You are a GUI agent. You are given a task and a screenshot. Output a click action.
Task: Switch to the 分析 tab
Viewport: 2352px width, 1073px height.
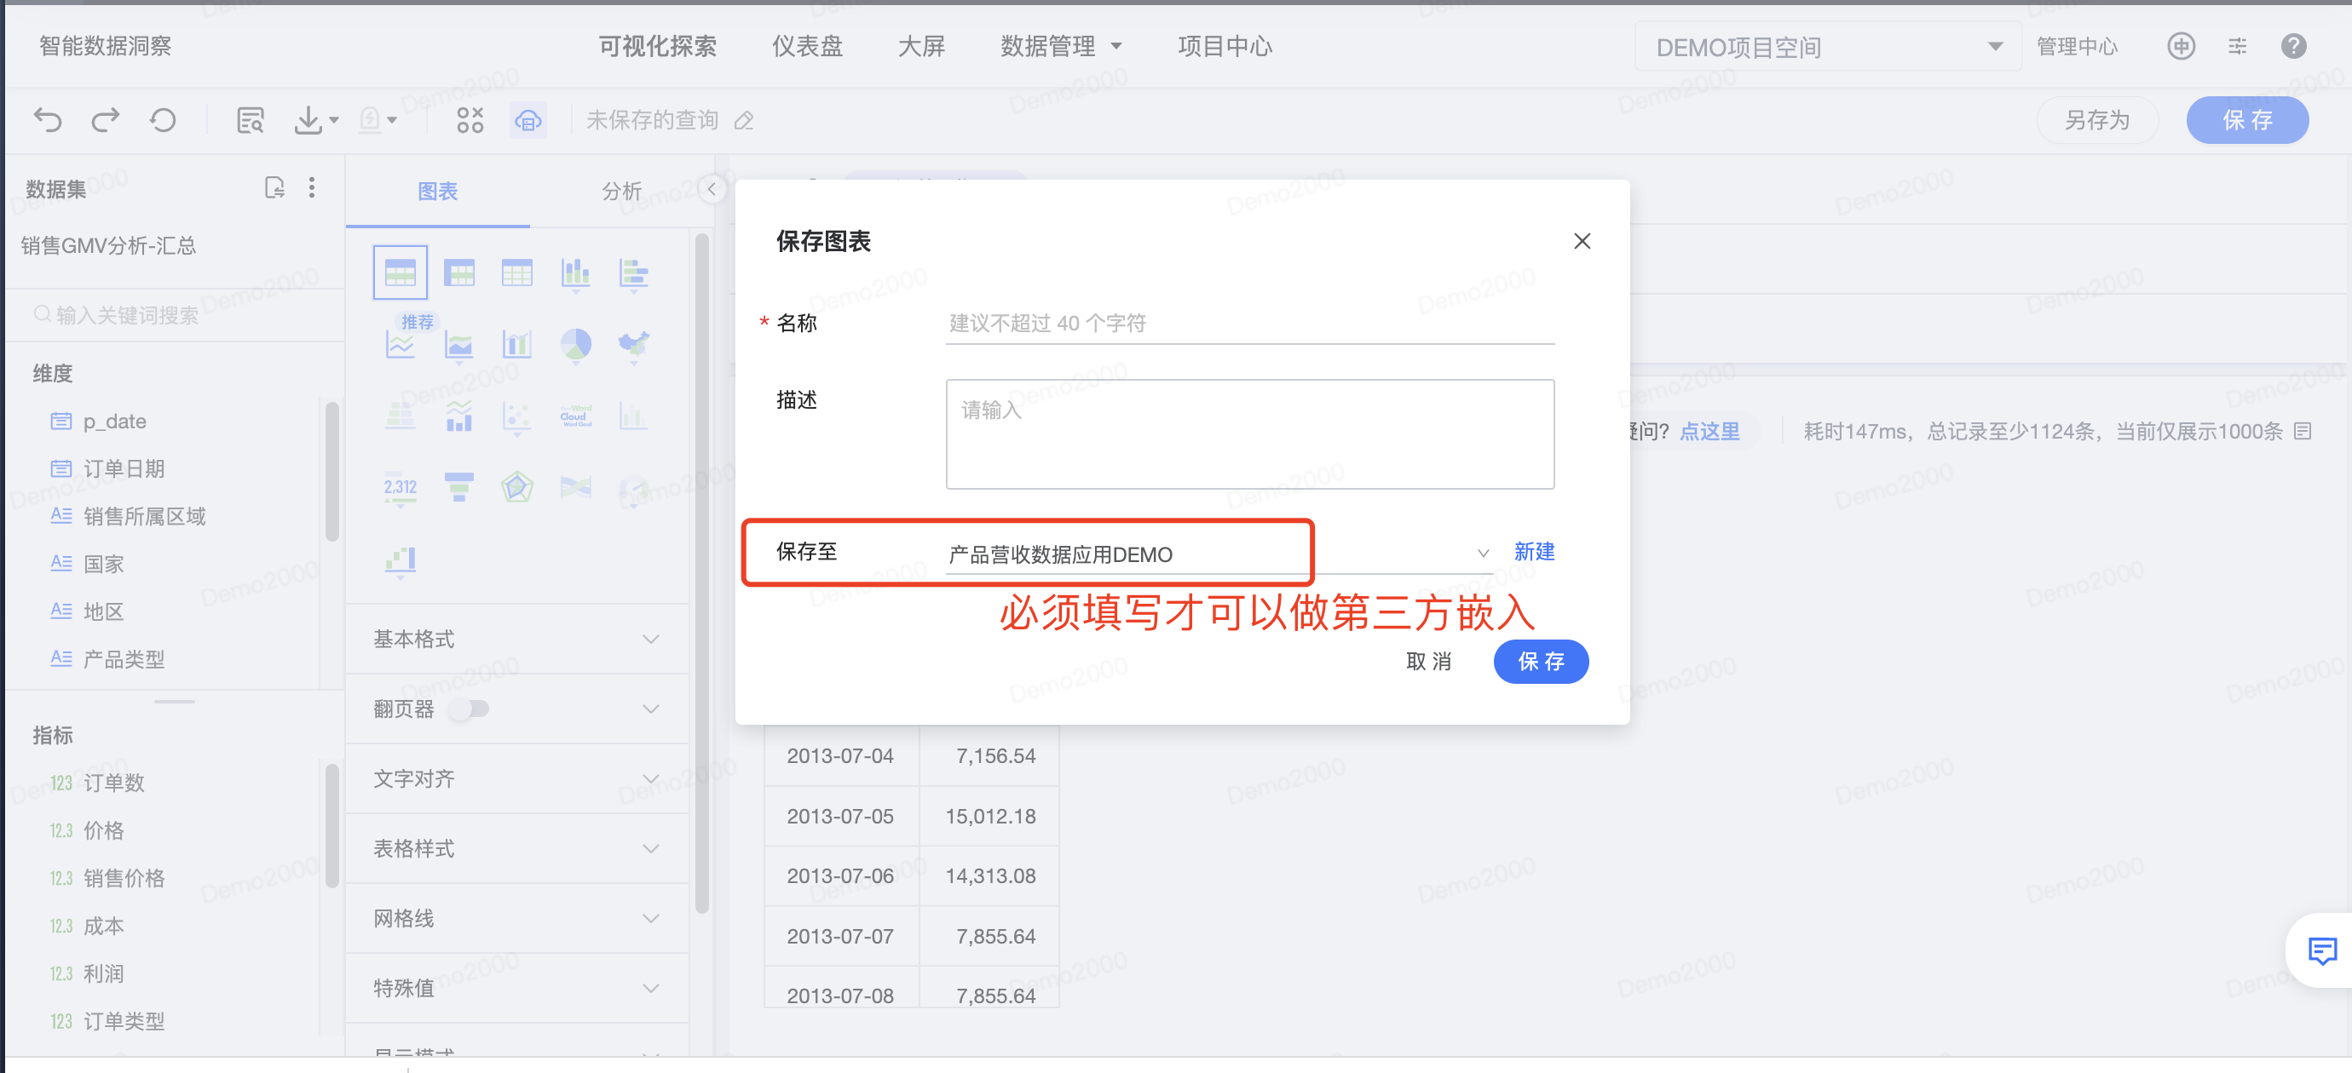[x=622, y=191]
